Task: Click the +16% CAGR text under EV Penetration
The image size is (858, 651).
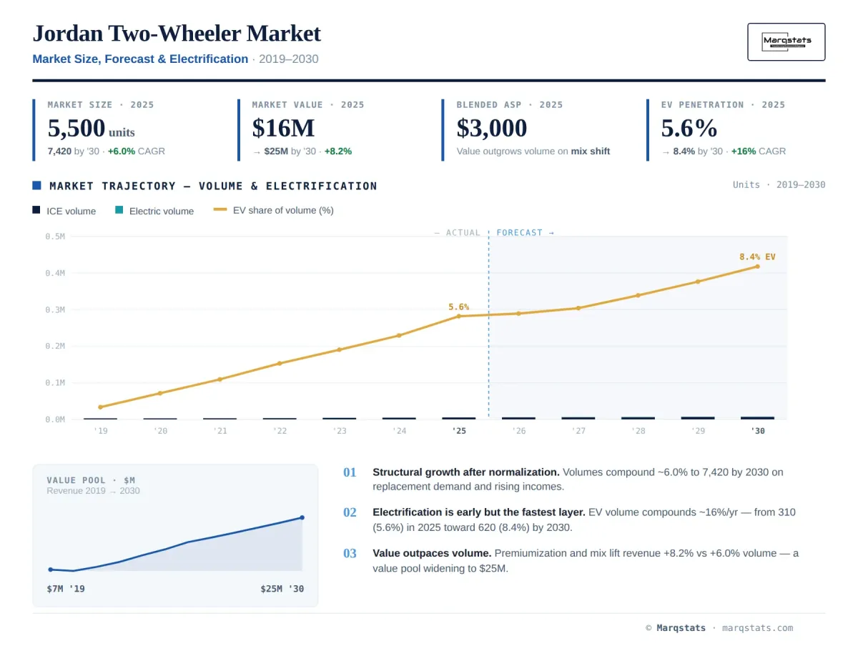Action: (757, 151)
